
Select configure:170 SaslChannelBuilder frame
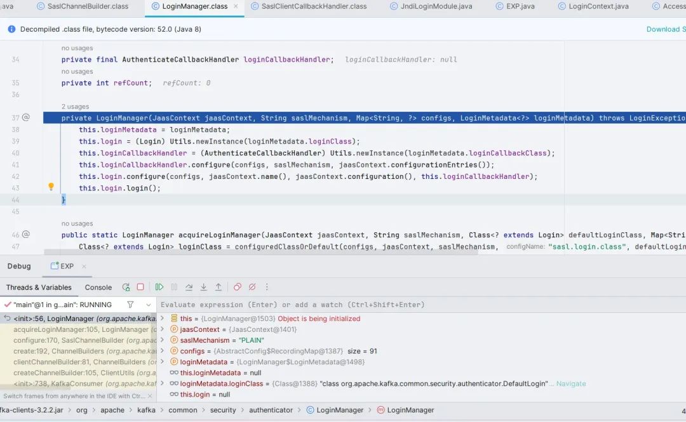[x=78, y=340]
